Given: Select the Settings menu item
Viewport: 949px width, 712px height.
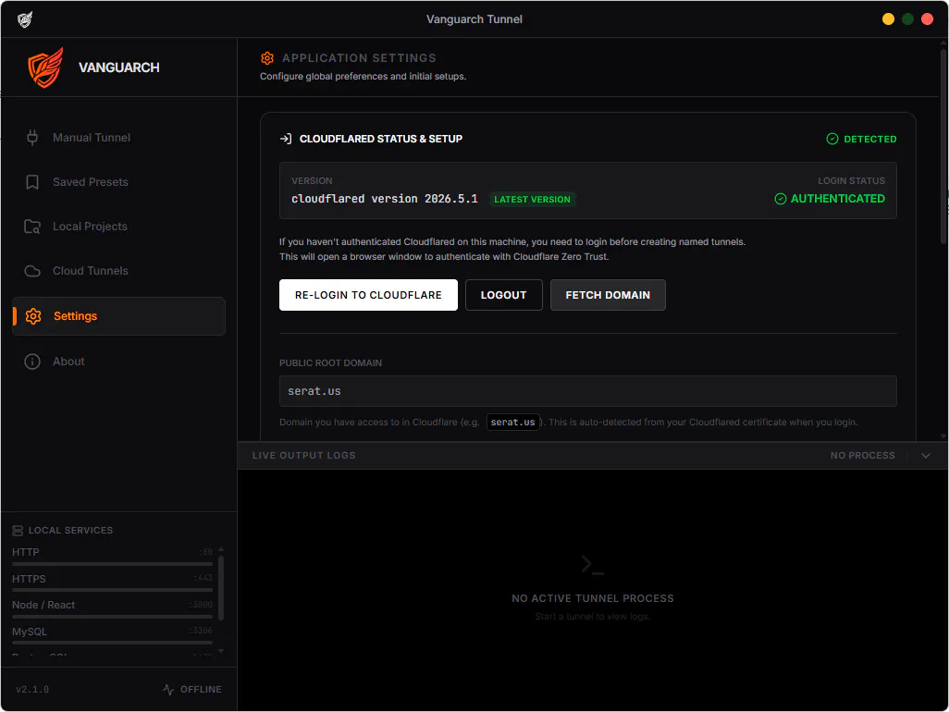Looking at the screenshot, I should (118, 315).
